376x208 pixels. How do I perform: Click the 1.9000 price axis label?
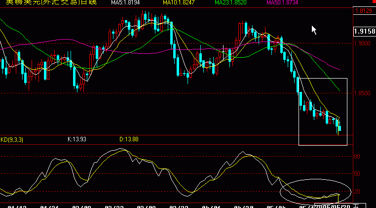pyautogui.click(x=362, y=43)
